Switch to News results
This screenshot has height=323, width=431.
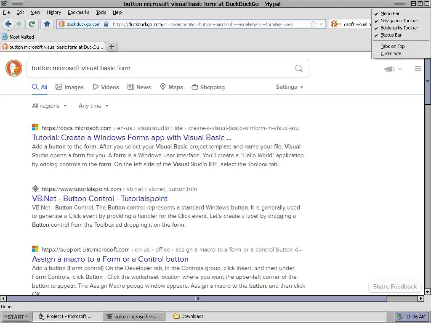pyautogui.click(x=139, y=87)
